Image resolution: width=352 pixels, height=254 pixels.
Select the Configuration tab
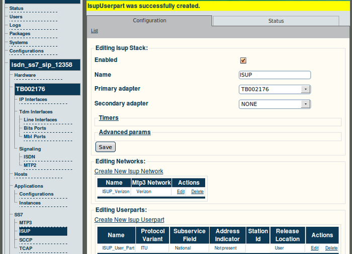pyautogui.click(x=149, y=21)
